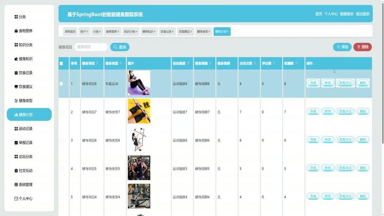Click 查看评论 for row 健身项目6
384x216 pixels.
tap(345, 140)
